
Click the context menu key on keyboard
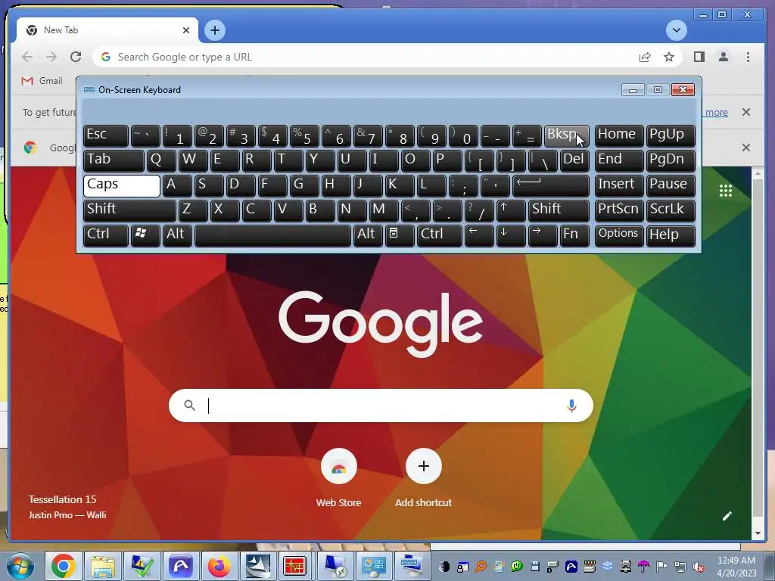click(400, 235)
